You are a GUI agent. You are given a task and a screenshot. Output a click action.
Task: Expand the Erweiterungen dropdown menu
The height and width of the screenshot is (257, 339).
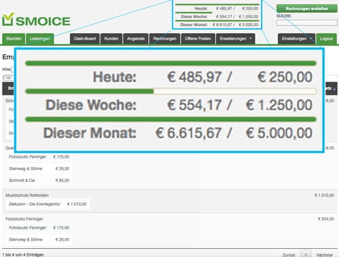(235, 39)
